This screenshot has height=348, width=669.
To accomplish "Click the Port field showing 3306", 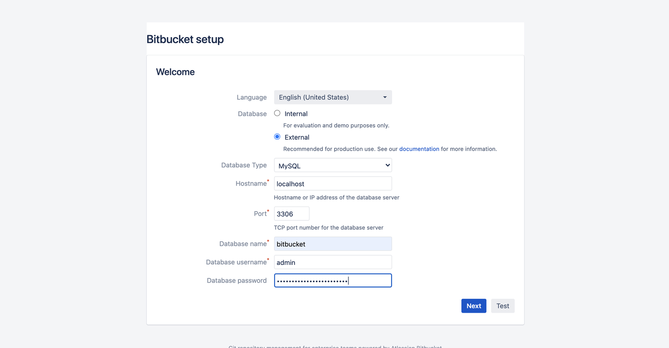I will pyautogui.click(x=292, y=213).
